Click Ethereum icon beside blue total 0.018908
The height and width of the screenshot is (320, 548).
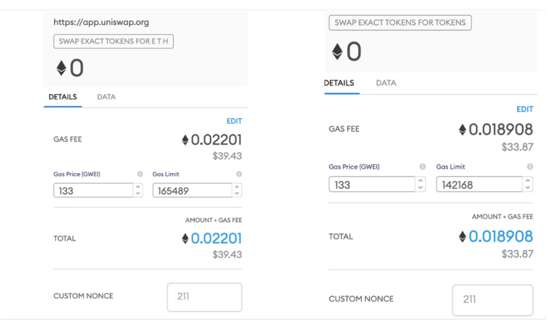point(463,237)
